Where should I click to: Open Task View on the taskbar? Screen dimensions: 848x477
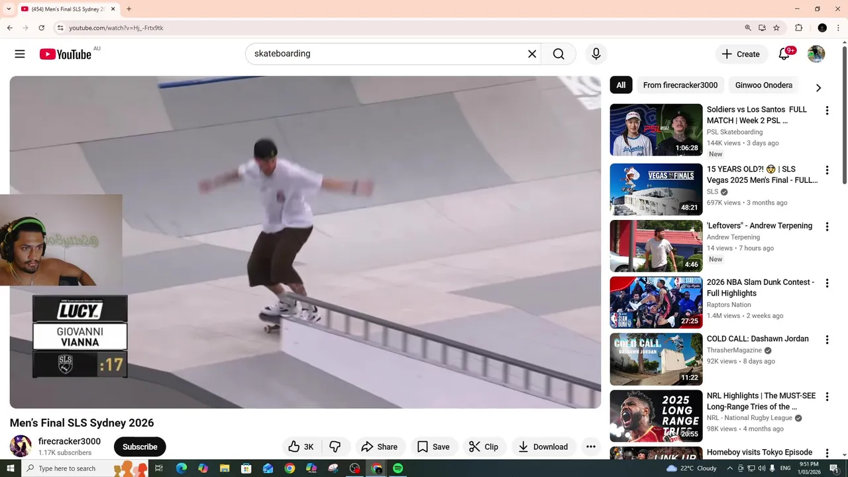pos(159,468)
